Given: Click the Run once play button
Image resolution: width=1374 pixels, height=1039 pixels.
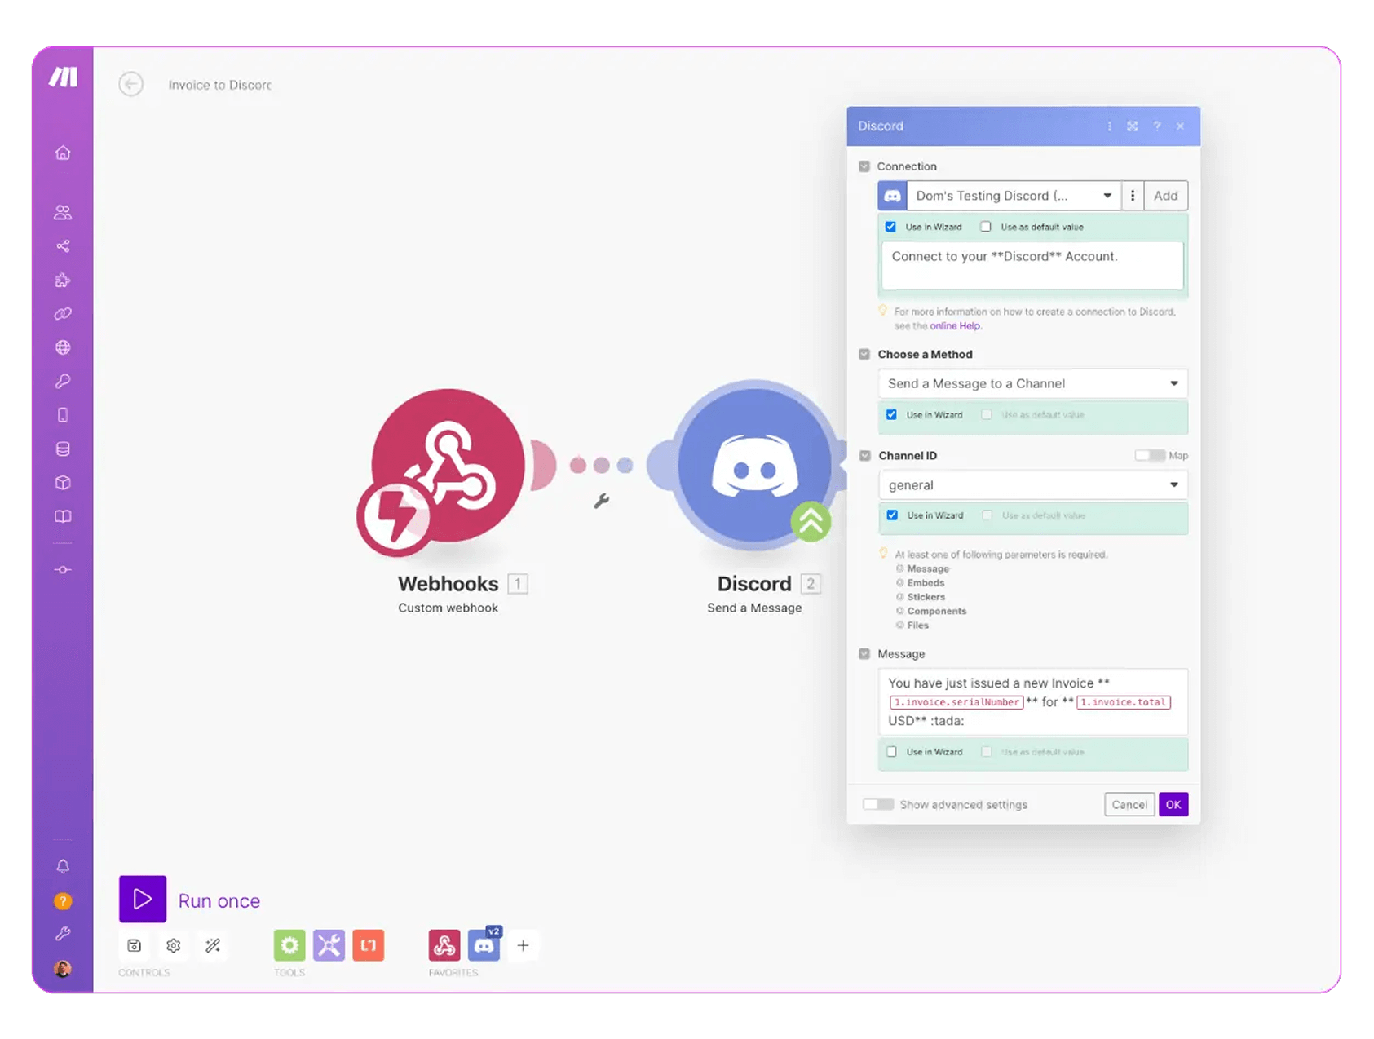Looking at the screenshot, I should click(143, 899).
